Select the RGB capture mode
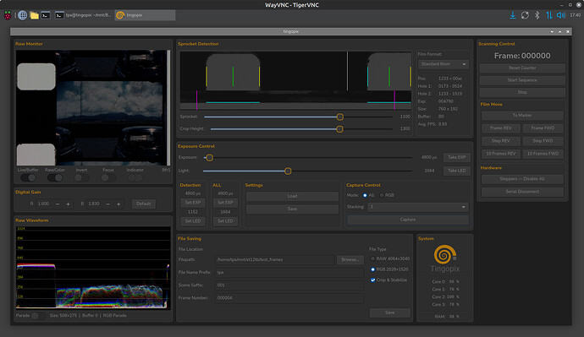 pos(382,195)
